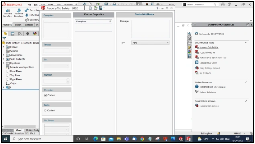The height and width of the screenshot is (144, 255).
Task: Collapse the Online Resources section
Action: [x=246, y=82]
